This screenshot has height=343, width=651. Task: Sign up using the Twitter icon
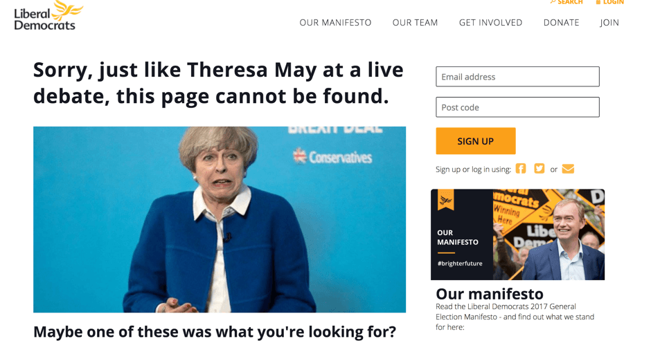click(x=539, y=169)
